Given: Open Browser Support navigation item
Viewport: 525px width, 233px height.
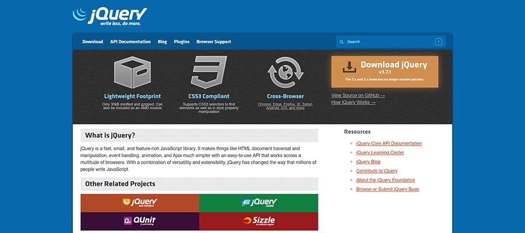Looking at the screenshot, I should coord(213,42).
